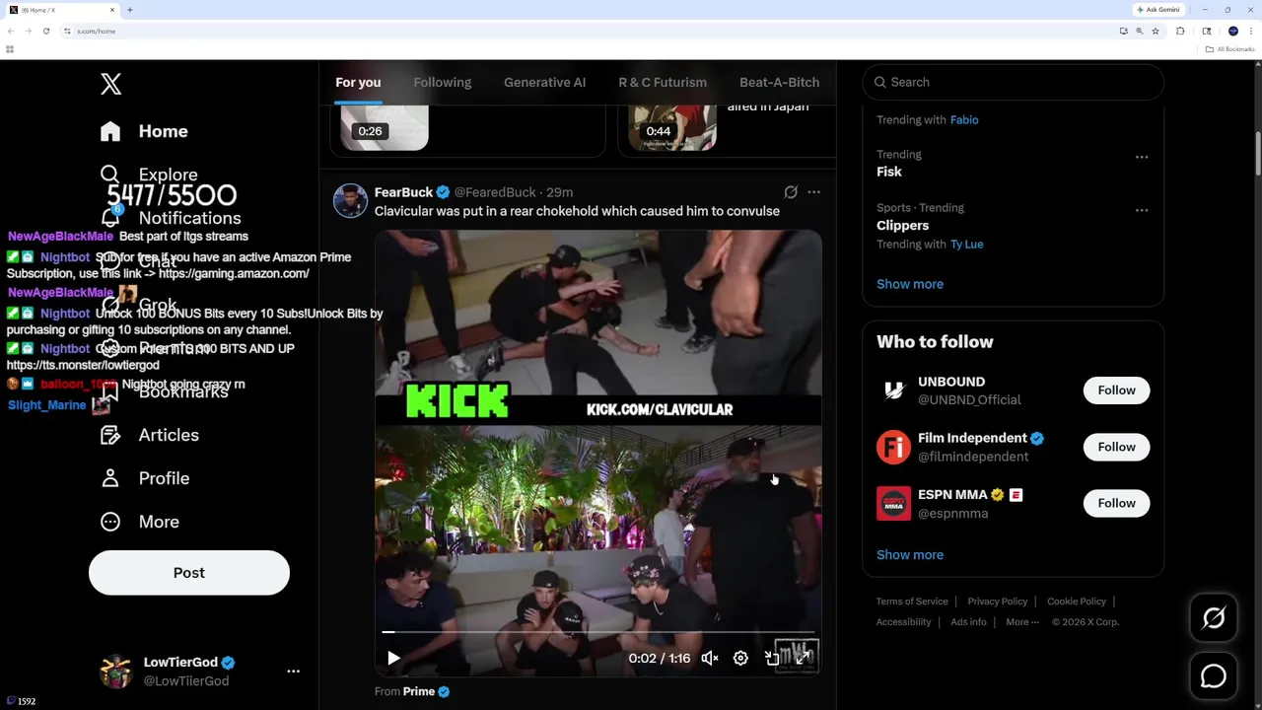The height and width of the screenshot is (710, 1262).
Task: Open the All Bookmarks folder
Action: click(1230, 49)
